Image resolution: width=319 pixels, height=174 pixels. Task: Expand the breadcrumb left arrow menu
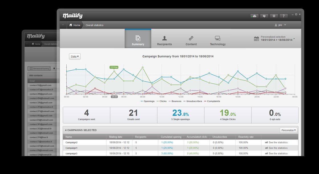(x=63, y=25)
